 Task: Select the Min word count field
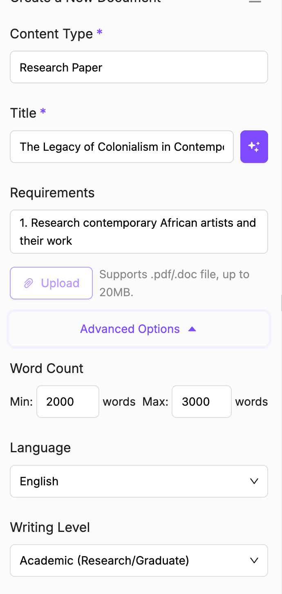click(x=67, y=402)
